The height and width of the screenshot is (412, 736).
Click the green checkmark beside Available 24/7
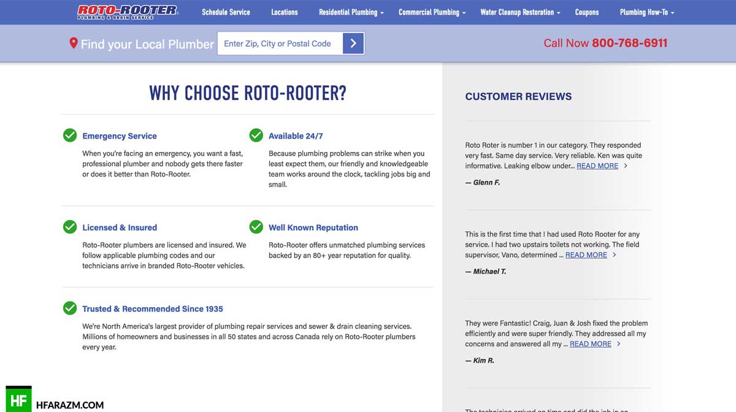pyautogui.click(x=256, y=135)
